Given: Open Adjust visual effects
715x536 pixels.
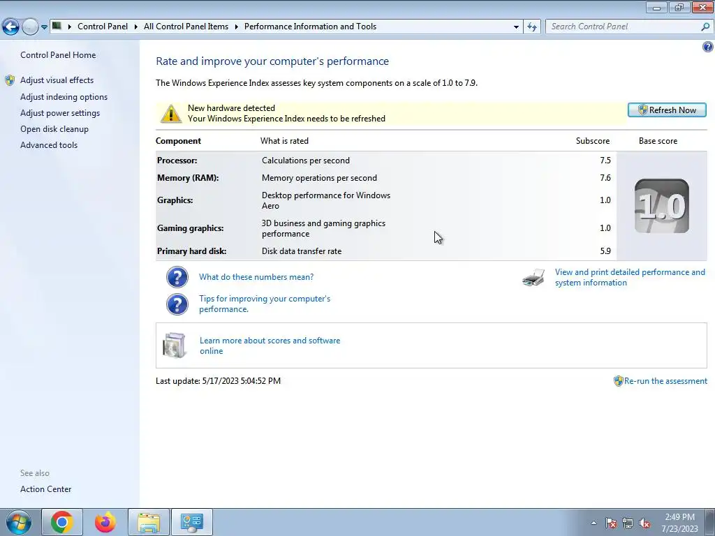Looking at the screenshot, I should click(57, 80).
